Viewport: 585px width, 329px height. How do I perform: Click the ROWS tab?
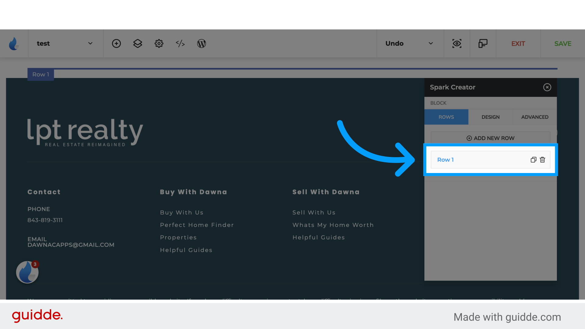coord(446,117)
